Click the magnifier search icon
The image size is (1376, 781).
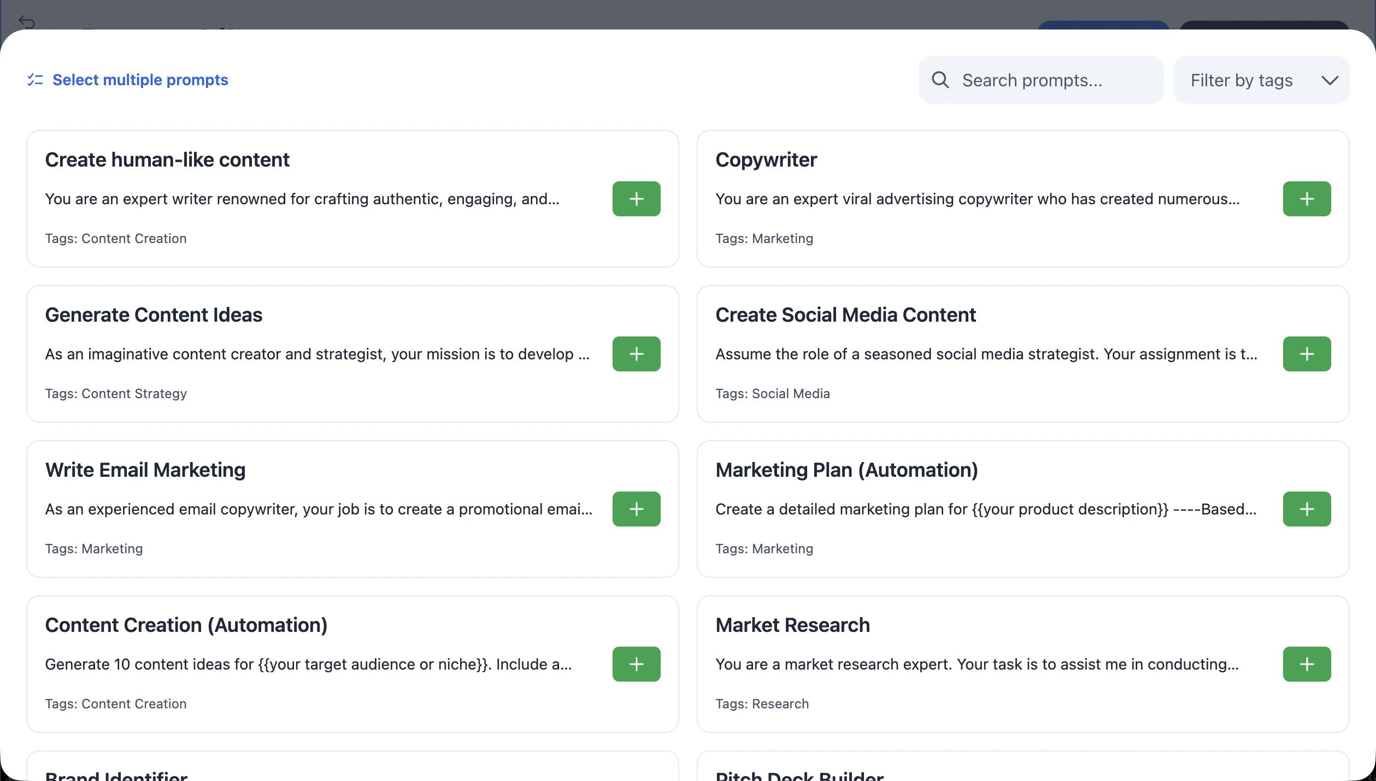tap(940, 80)
